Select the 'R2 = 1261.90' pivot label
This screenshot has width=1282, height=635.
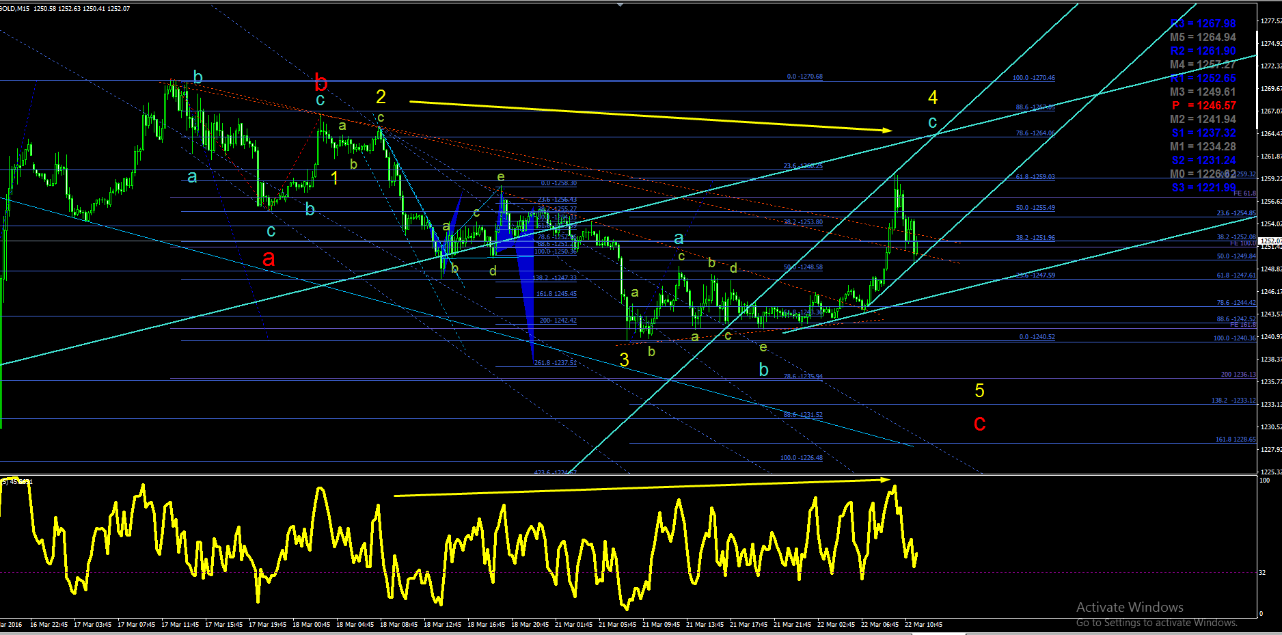(1203, 51)
